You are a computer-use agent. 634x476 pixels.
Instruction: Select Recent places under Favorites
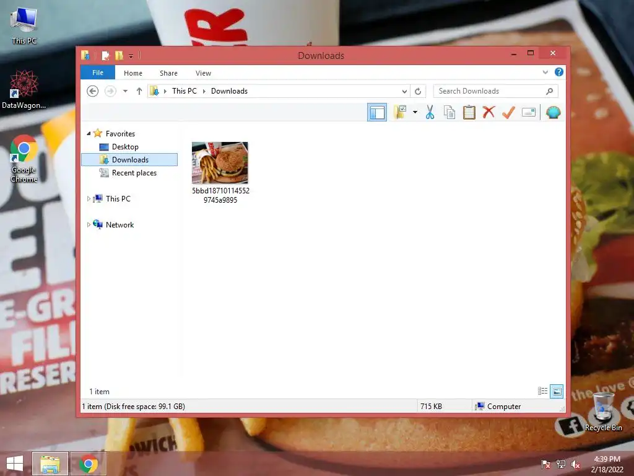point(134,173)
